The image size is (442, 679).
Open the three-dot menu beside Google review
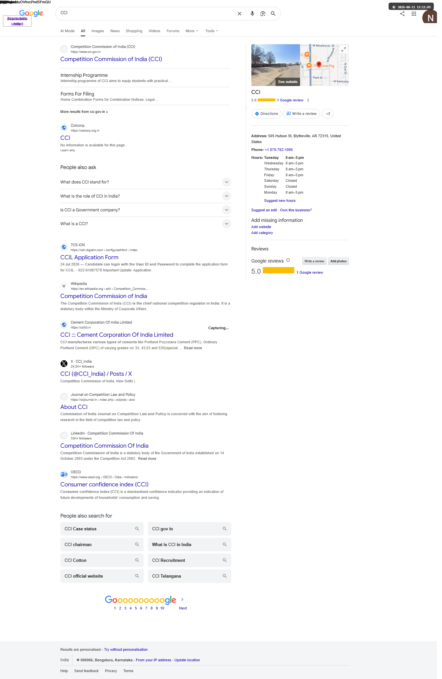308,100
